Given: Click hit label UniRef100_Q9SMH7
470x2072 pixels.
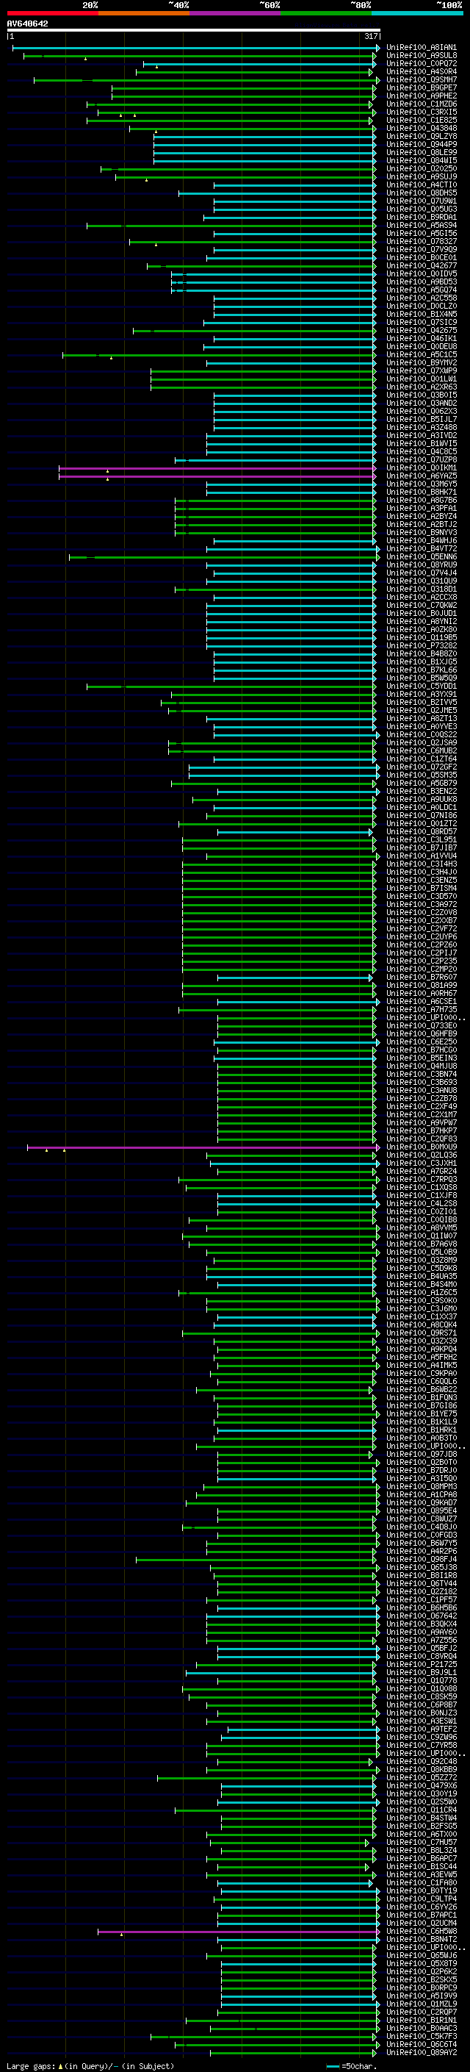Looking at the screenshot, I should point(422,79).
